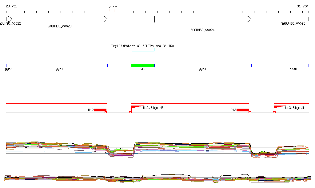Open the Teg107 potential UTRs label
Screen dimensions: 315x188
142,46
